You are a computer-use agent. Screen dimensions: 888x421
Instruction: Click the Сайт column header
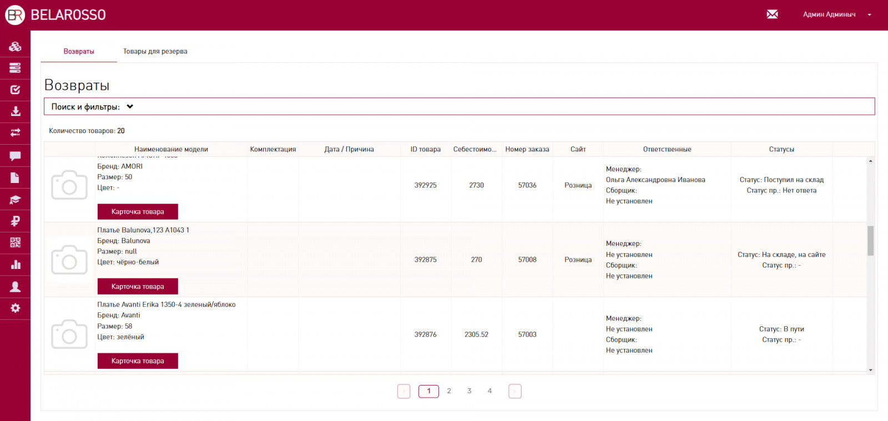[578, 149]
